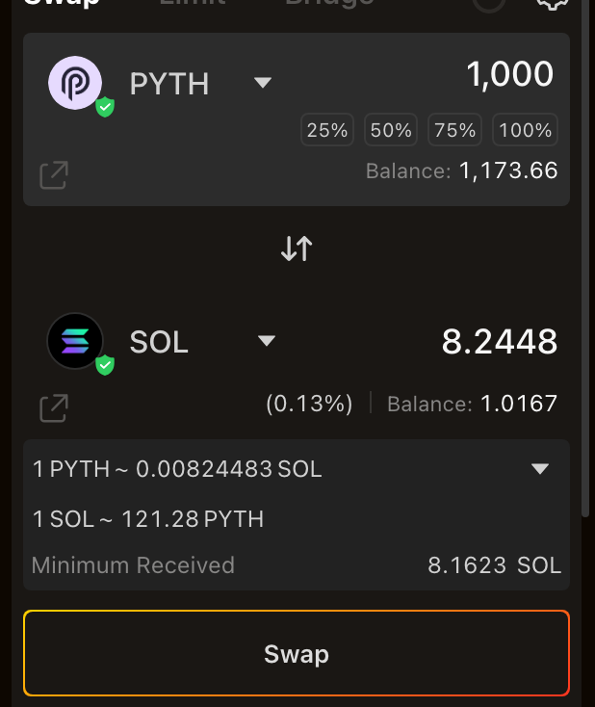Open SOL token external explorer link

pos(54,408)
